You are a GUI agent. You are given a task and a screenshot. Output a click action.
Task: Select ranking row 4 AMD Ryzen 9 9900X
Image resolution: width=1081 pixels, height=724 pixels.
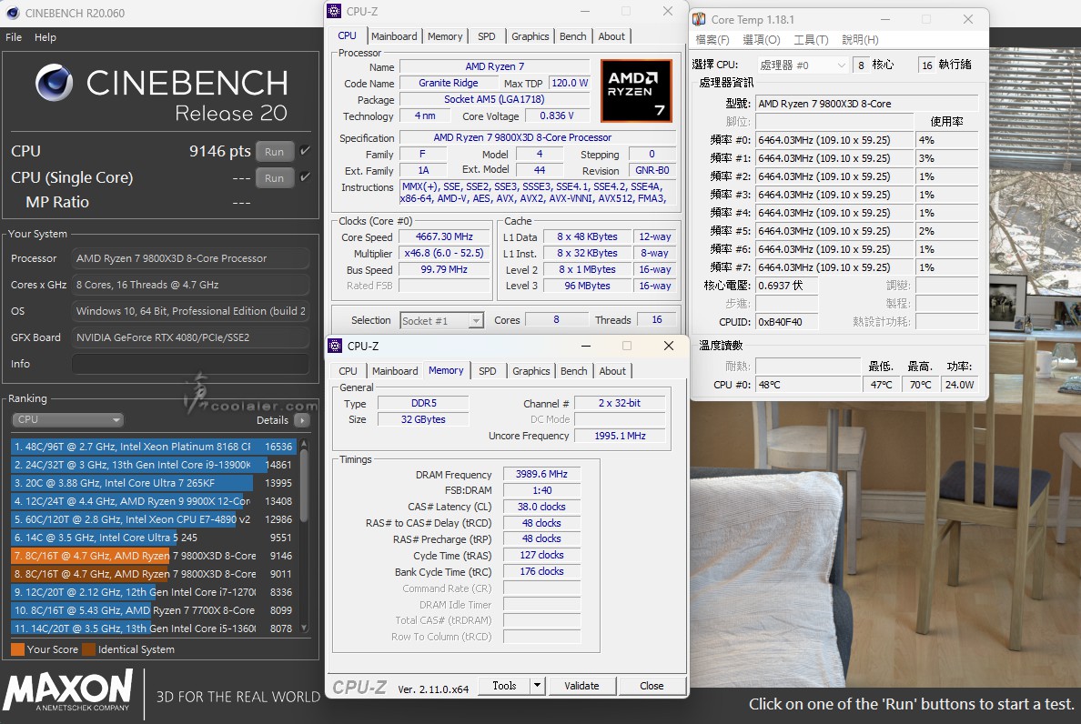[153, 501]
